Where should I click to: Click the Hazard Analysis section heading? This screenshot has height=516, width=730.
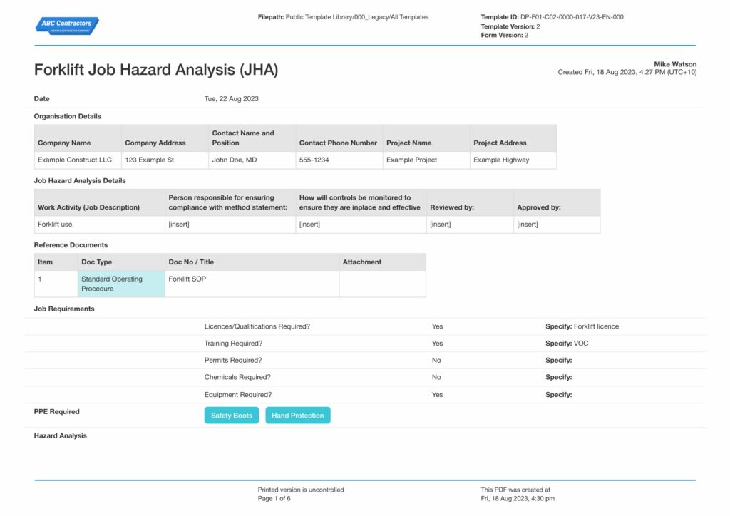[61, 435]
